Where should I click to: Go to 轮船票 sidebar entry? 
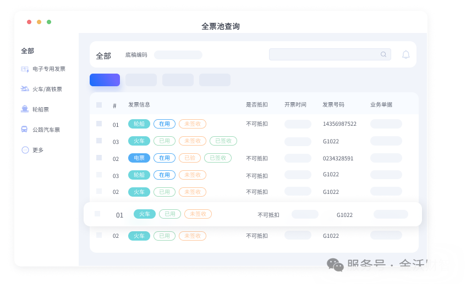coord(40,109)
